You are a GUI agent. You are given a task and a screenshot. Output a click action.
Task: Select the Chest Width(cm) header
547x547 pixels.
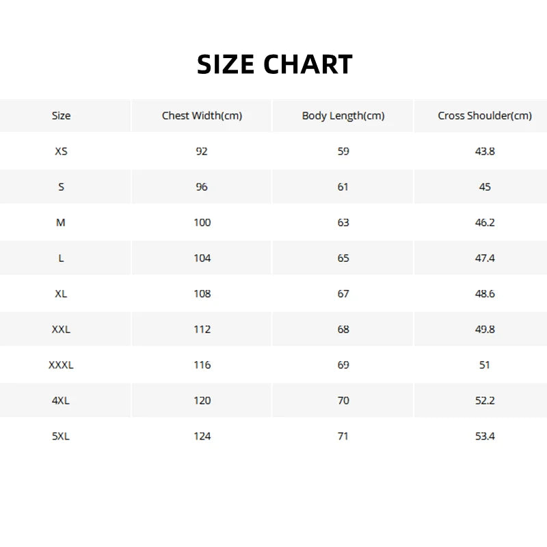[202, 116]
